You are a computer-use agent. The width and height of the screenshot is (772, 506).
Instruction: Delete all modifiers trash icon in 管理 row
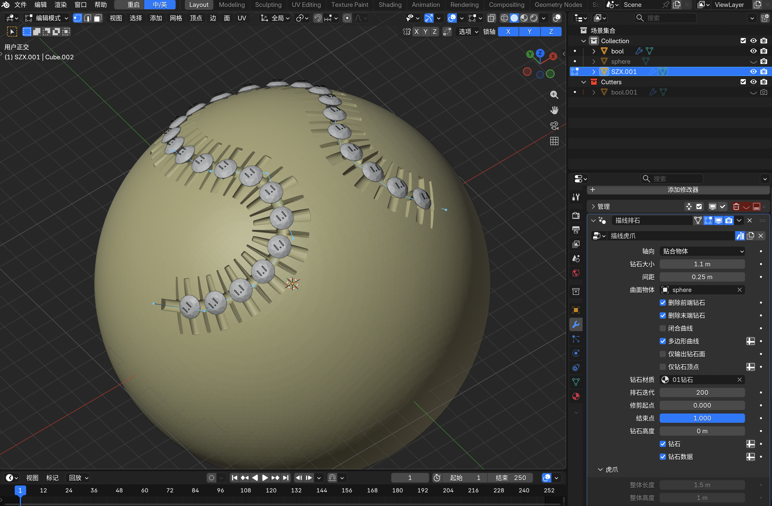coord(736,207)
